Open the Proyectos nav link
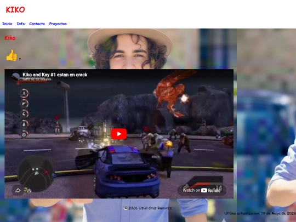 (x=58, y=24)
